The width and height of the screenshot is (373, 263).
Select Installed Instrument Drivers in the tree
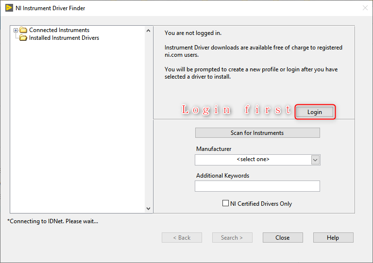pyautogui.click(x=64, y=38)
